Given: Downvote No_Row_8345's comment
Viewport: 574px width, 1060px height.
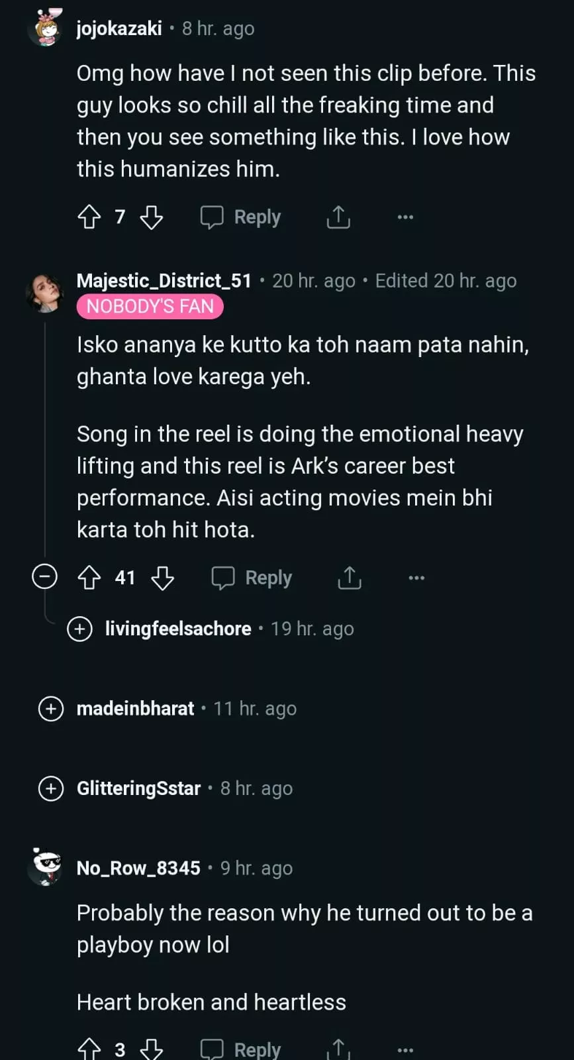Looking at the screenshot, I should click(152, 1049).
